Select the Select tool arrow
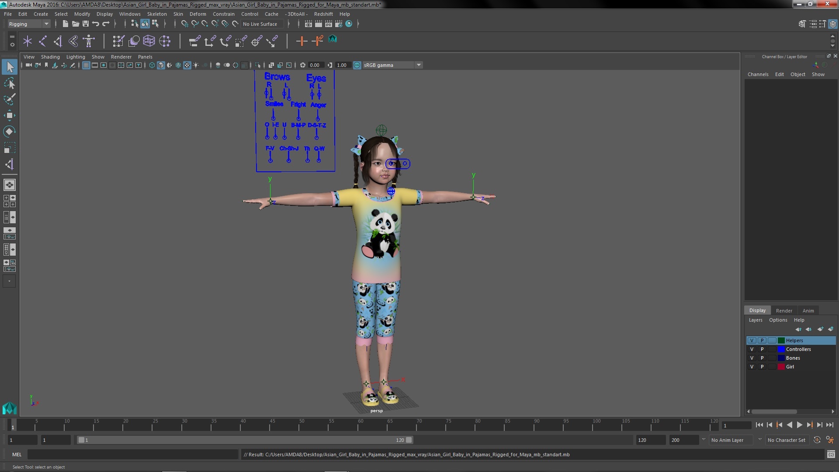 coord(10,67)
